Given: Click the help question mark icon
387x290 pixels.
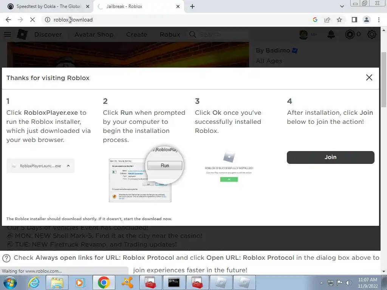Looking at the screenshot, I should (x=6, y=258).
